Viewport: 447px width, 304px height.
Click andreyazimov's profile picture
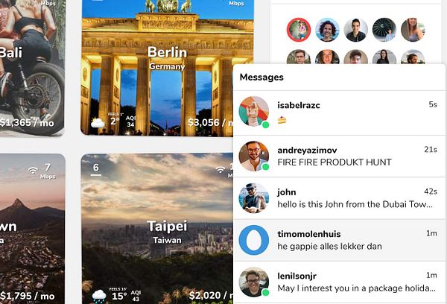pyautogui.click(x=254, y=156)
